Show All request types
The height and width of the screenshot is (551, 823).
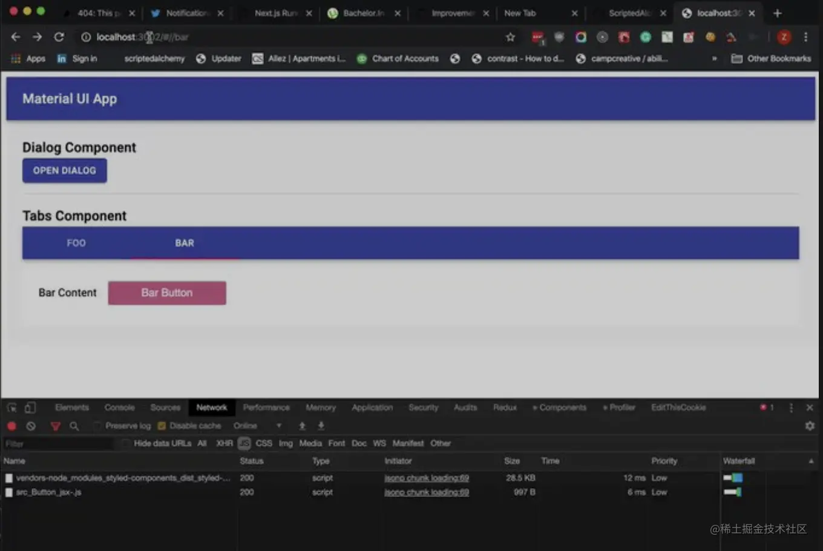click(x=202, y=443)
